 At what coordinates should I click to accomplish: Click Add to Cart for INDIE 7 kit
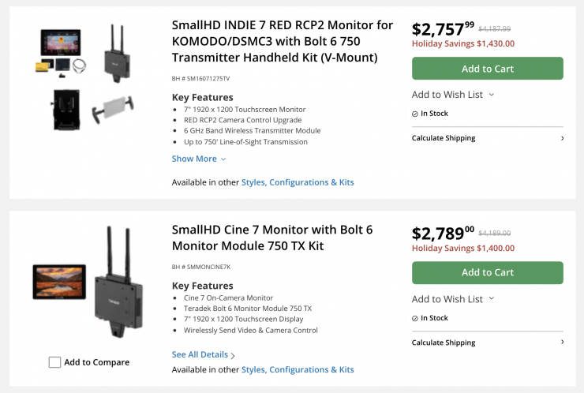click(487, 69)
